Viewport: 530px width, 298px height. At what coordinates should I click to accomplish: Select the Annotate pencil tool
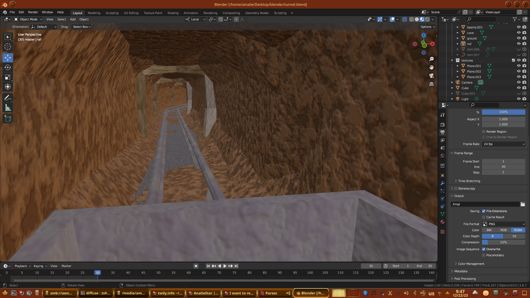point(8,98)
